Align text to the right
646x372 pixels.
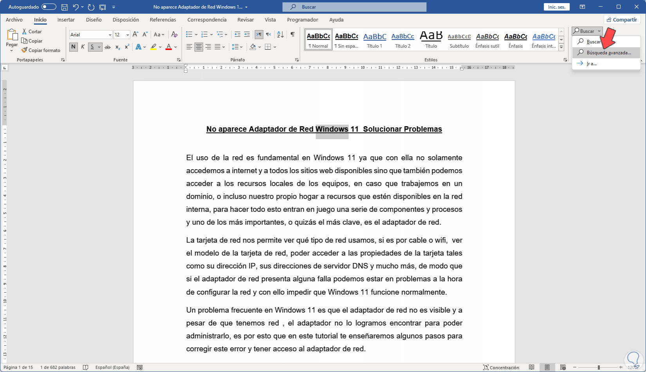pyautogui.click(x=208, y=47)
